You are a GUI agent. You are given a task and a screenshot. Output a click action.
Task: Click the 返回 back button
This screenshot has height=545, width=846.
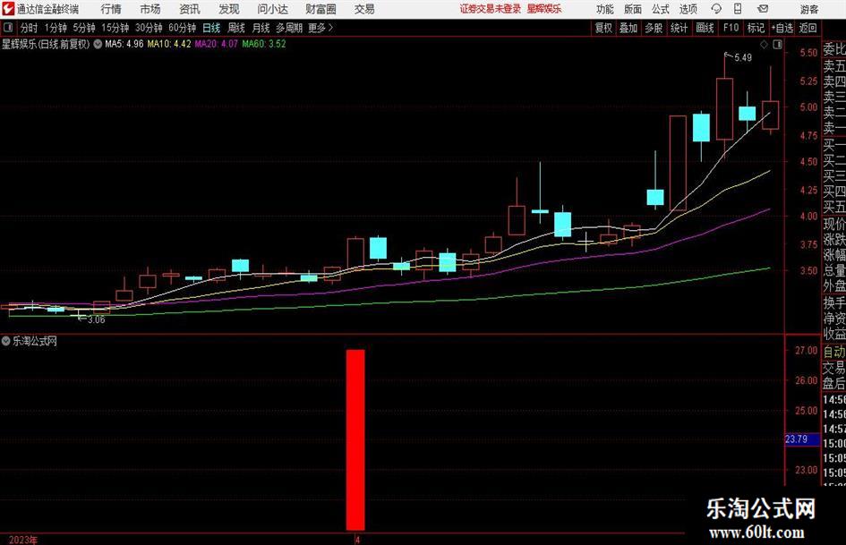click(808, 28)
